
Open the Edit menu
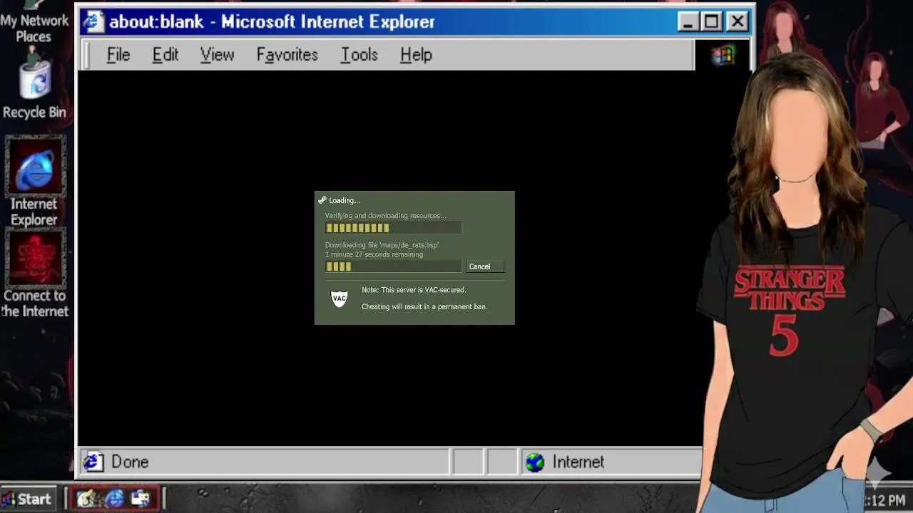click(x=165, y=55)
